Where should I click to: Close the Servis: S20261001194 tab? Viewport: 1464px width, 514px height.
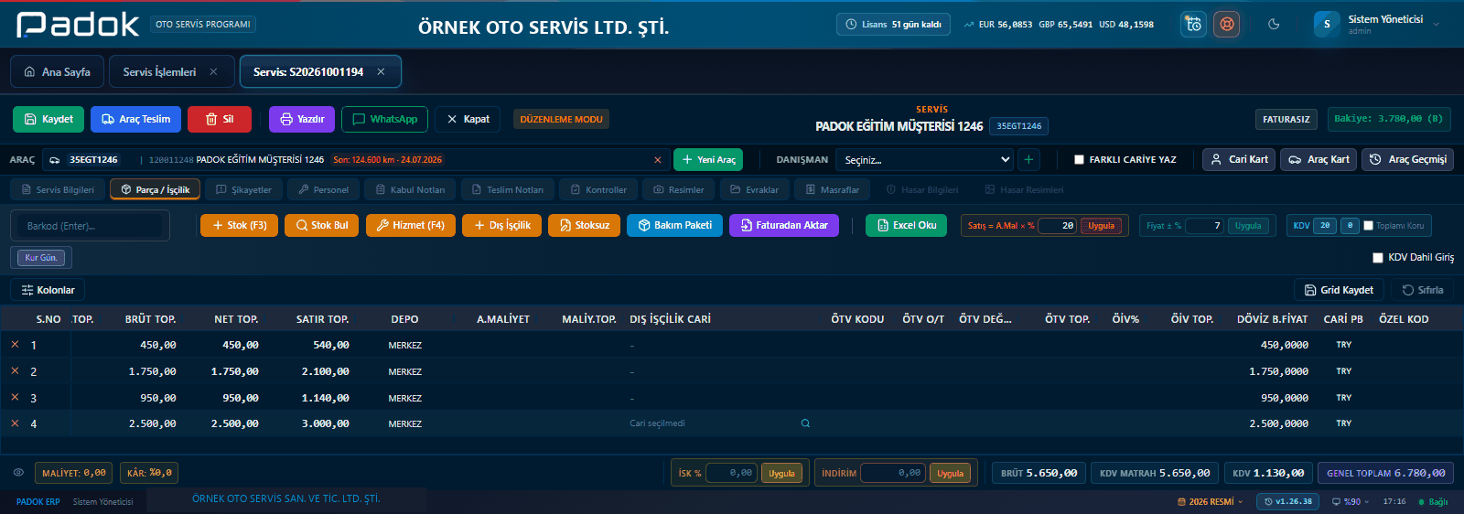coord(381,71)
